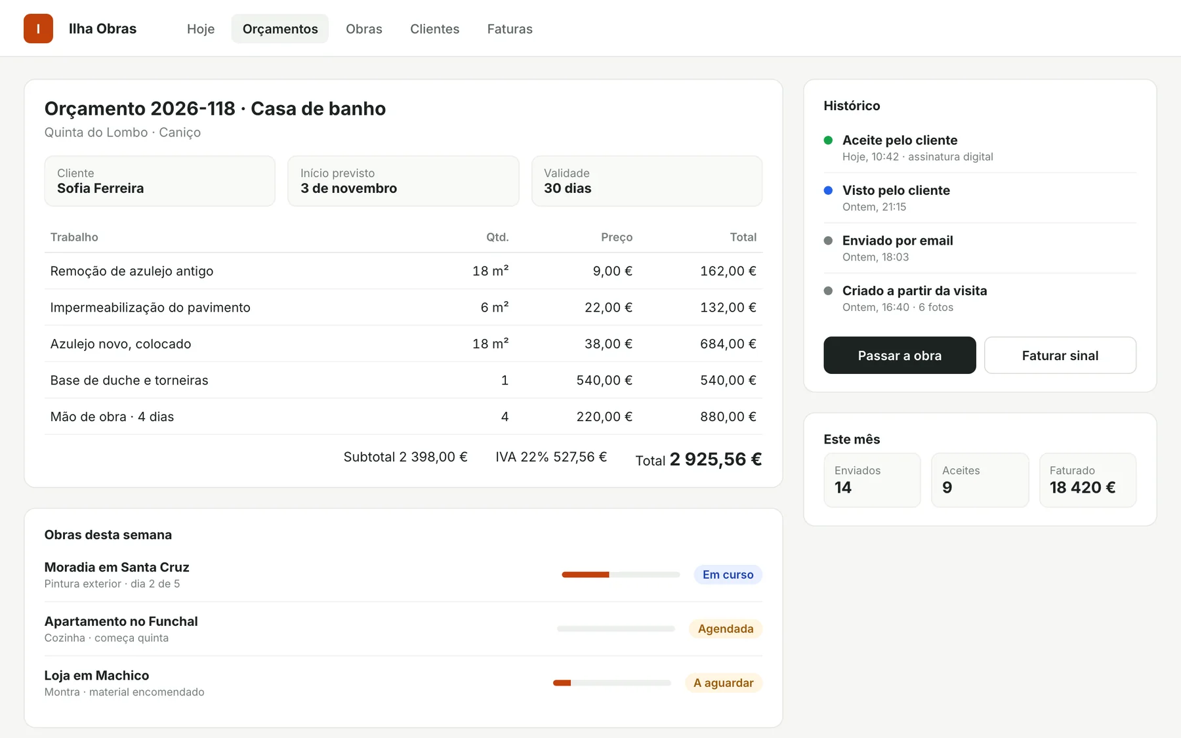Click the Validade 30 dias card
1181x738 pixels.
click(x=647, y=181)
